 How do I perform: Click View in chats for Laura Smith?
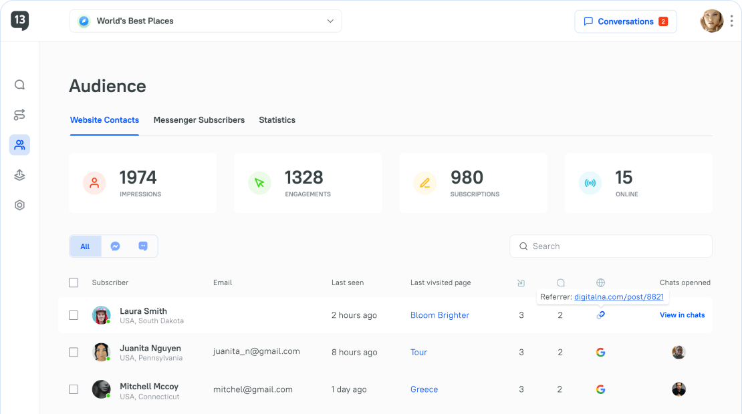(682, 315)
